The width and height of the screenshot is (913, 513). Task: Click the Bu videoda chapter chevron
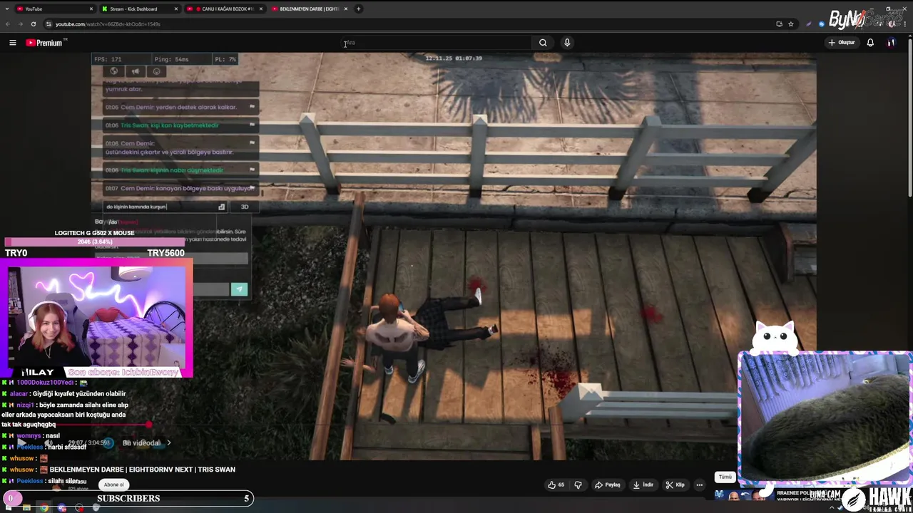coord(169,442)
